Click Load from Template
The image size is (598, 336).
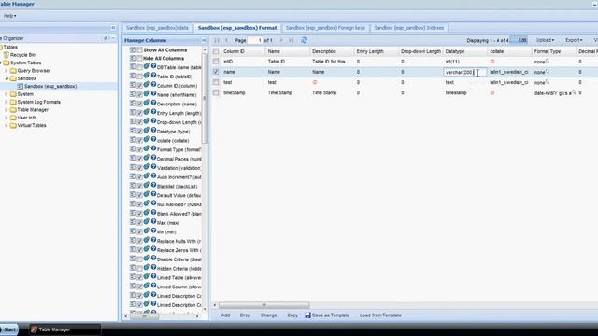point(380,315)
